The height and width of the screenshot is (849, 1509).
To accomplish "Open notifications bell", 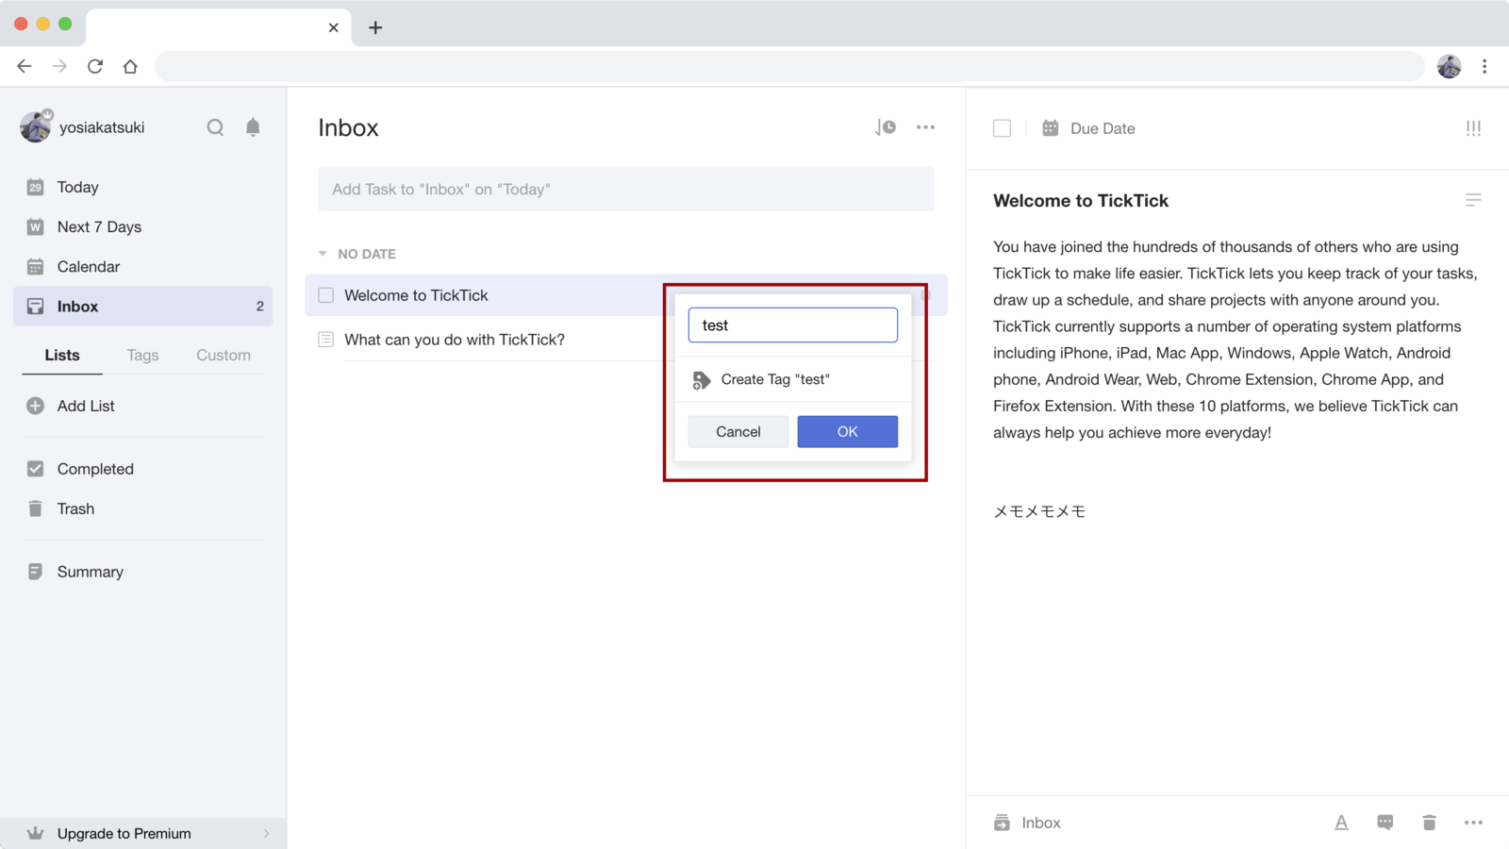I will click(253, 127).
